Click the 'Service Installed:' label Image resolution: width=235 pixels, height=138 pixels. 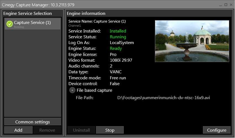click(85, 31)
